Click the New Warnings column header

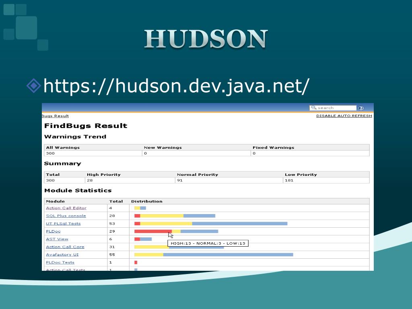point(163,148)
